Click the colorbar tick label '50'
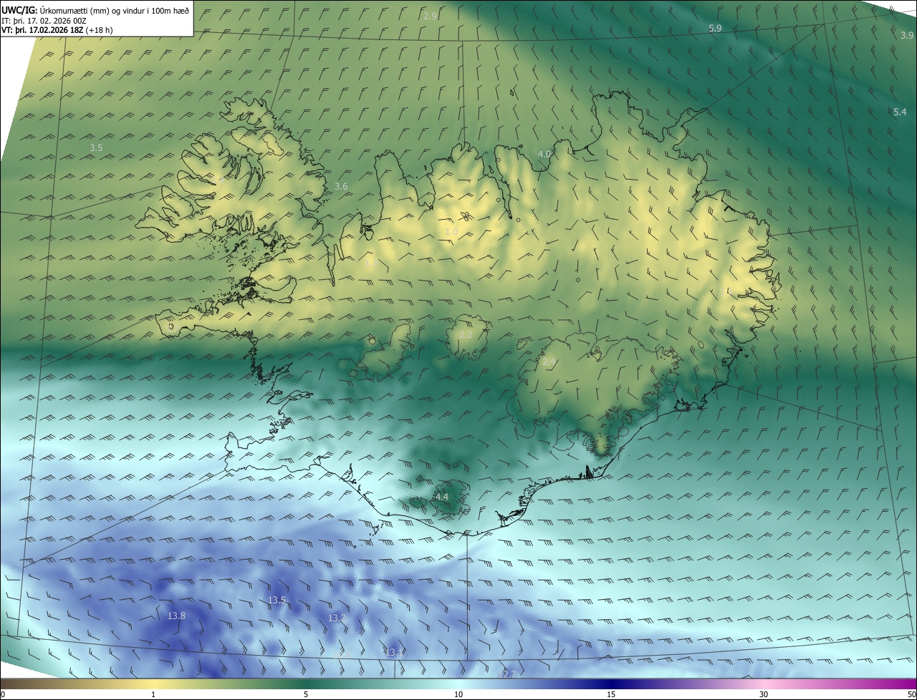 pos(911,694)
